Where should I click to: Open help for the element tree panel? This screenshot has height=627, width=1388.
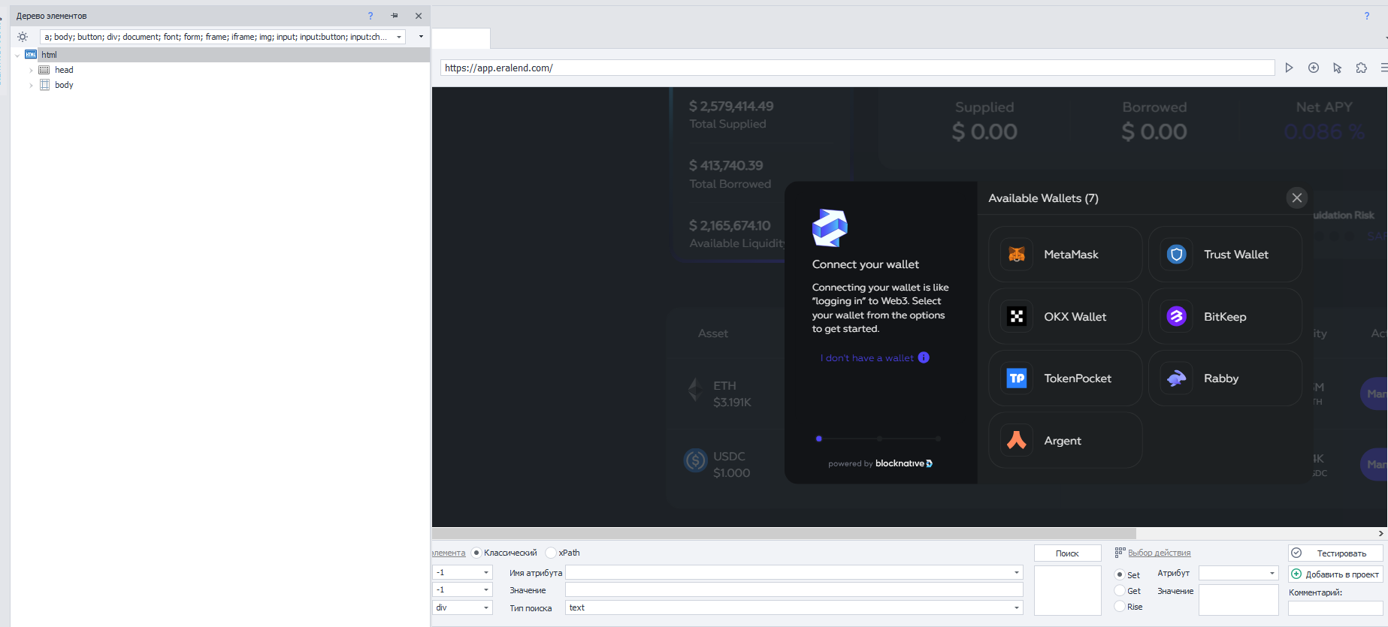coord(370,16)
